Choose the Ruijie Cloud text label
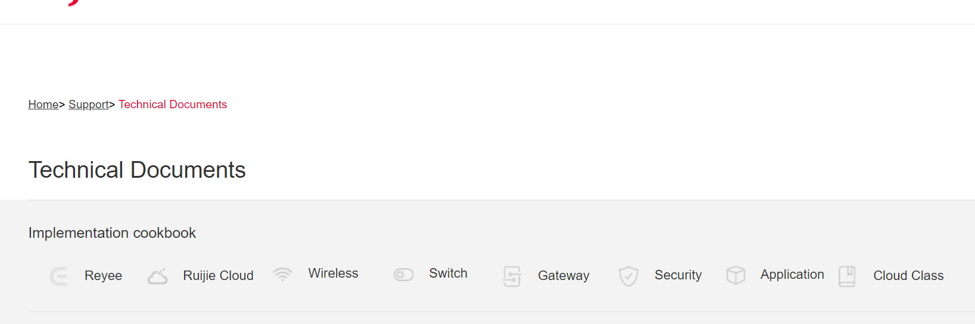 218,276
